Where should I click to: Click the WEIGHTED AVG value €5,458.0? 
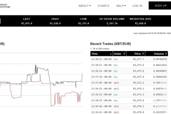(140, 23)
